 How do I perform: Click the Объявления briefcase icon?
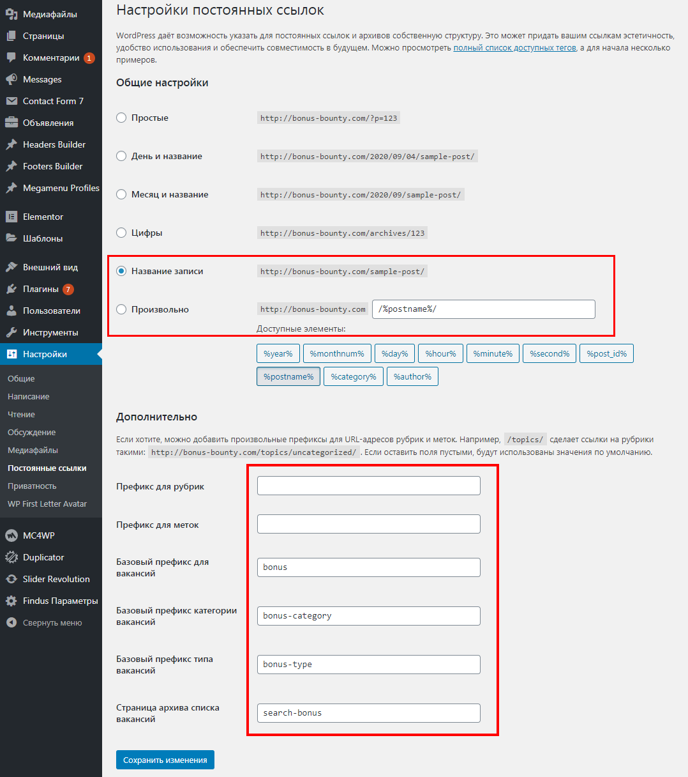[11, 123]
